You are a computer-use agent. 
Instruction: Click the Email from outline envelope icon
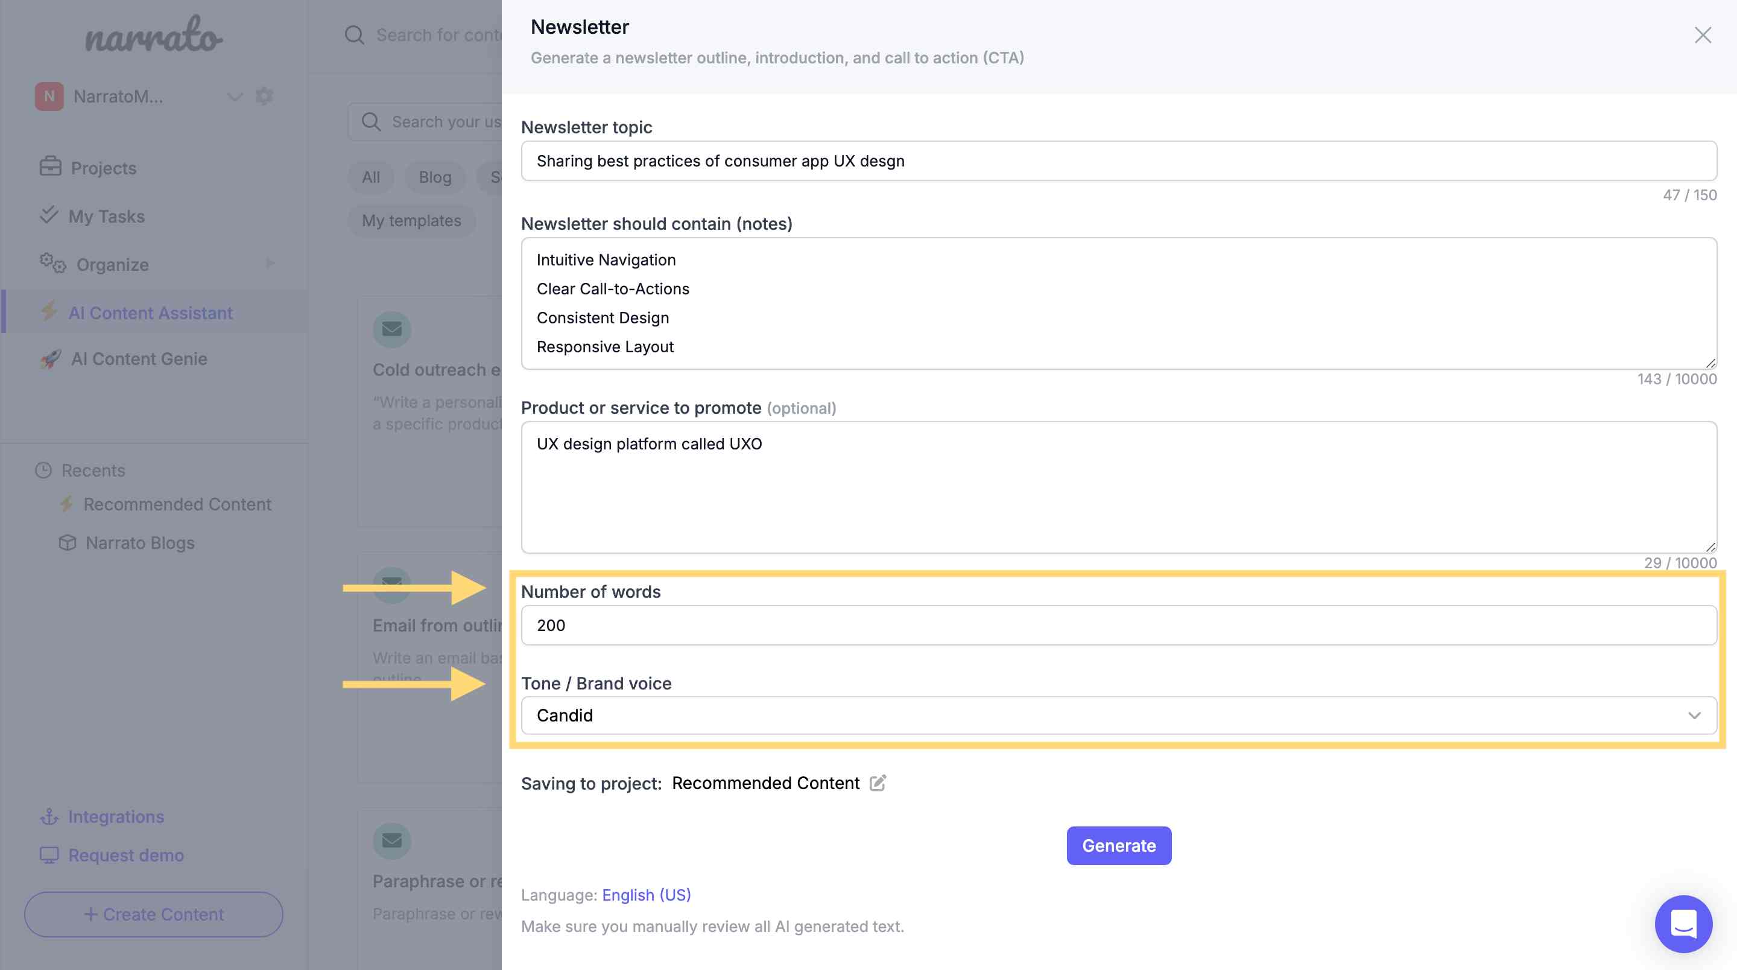point(392,584)
